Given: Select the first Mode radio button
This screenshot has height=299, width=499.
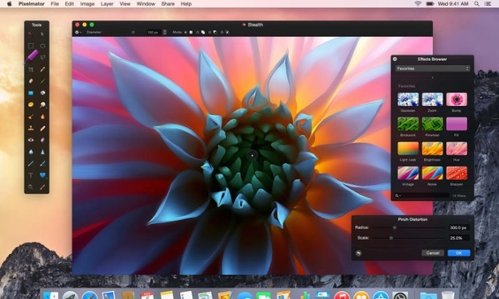Looking at the screenshot, I should coord(186,32).
